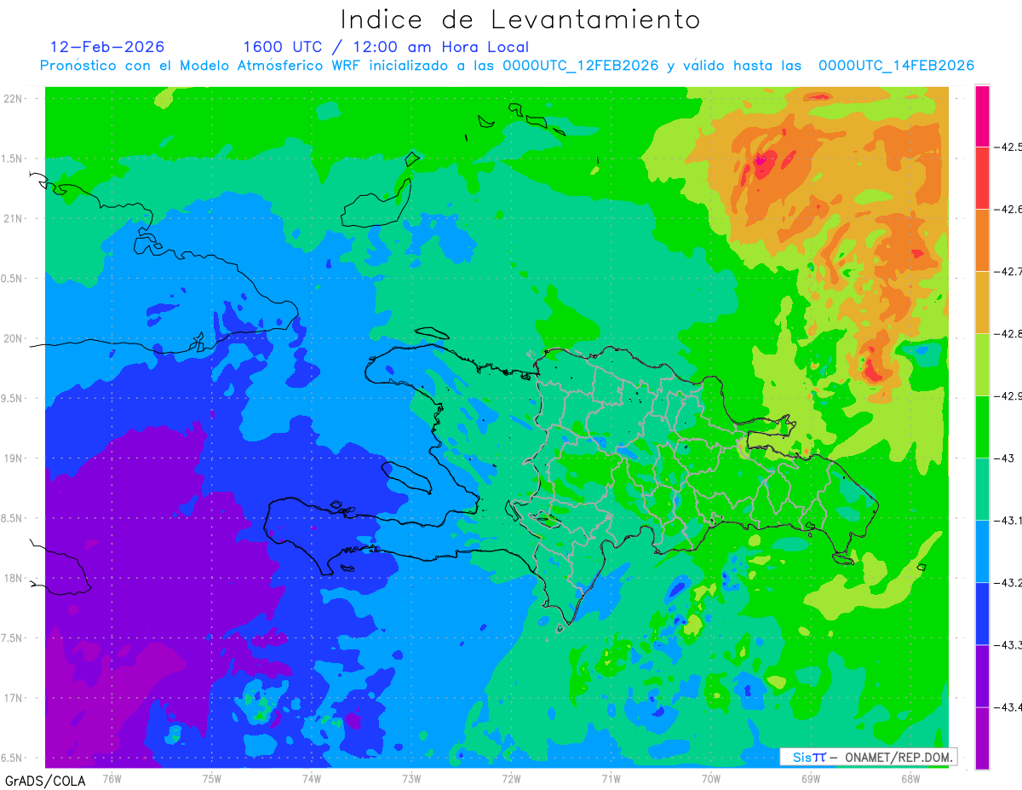Select the orange legend swatch between -42.6 and -42.7
The width and height of the screenshot is (1022, 790).
pos(982,240)
